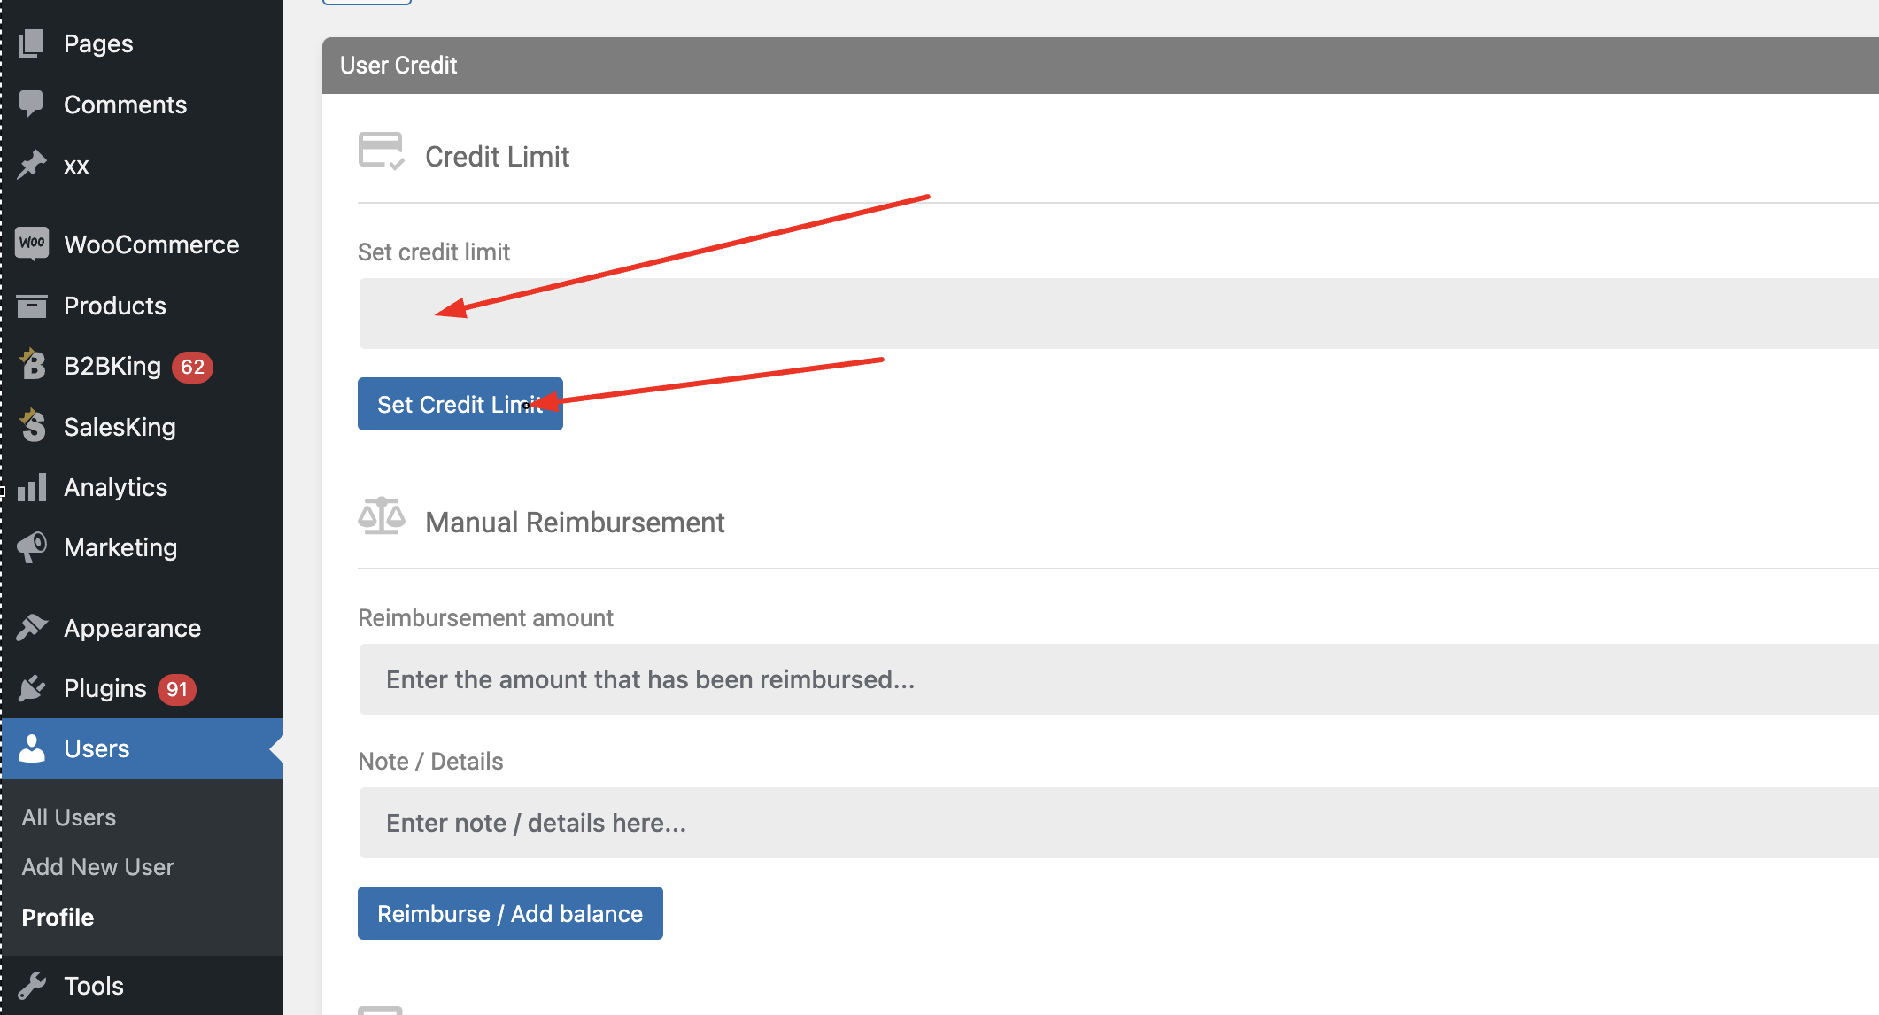Click the pin icon next to xx
Screen dimensions: 1879x1015
32,165
